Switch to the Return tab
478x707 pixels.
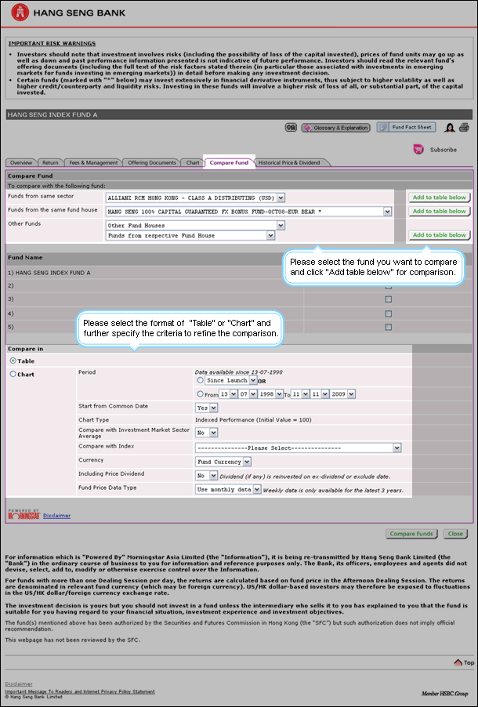click(50, 163)
